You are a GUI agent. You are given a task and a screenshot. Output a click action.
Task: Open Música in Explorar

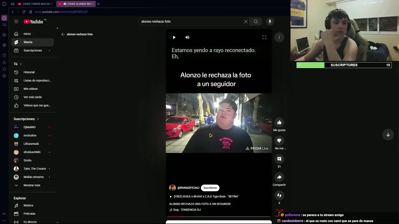click(32, 205)
